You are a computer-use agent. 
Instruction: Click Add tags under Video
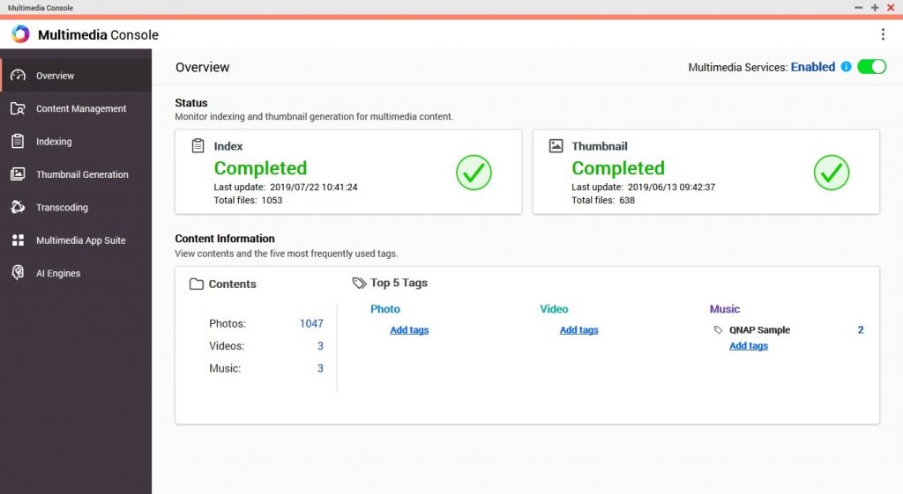tap(578, 330)
